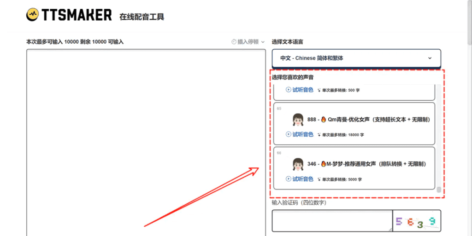Click the avatar of voice 888 Qm青曼
This screenshot has width=472, height=236.
coord(298,120)
